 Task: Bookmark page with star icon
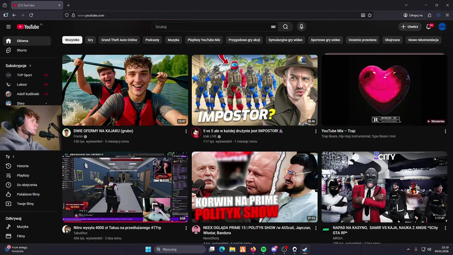click(370, 15)
